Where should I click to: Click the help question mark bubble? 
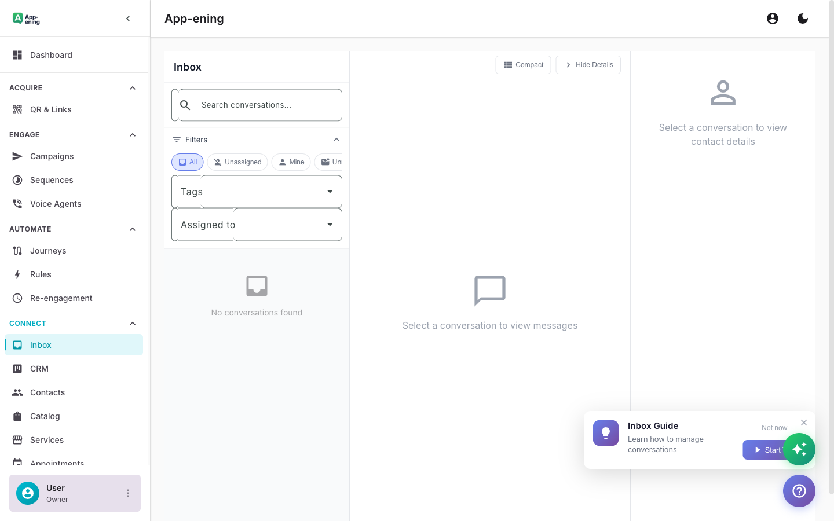pos(799,491)
